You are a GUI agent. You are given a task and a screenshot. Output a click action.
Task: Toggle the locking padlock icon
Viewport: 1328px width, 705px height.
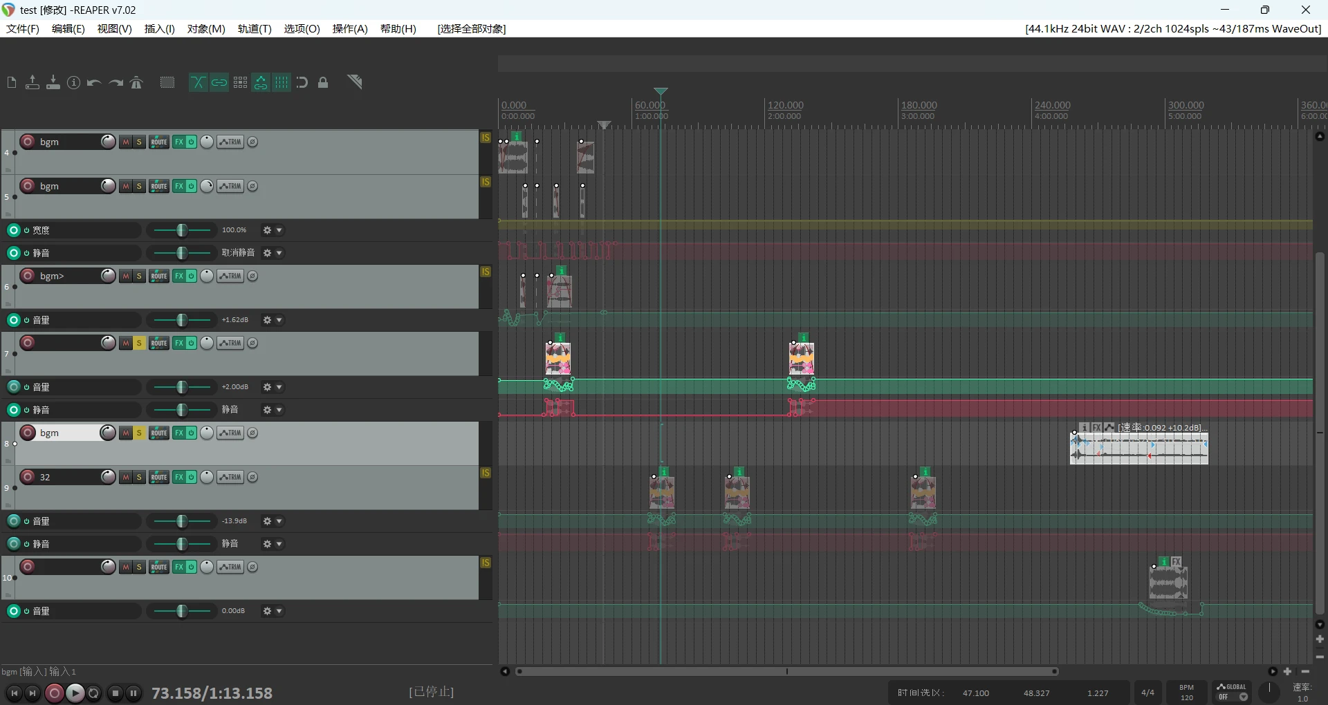tap(323, 83)
